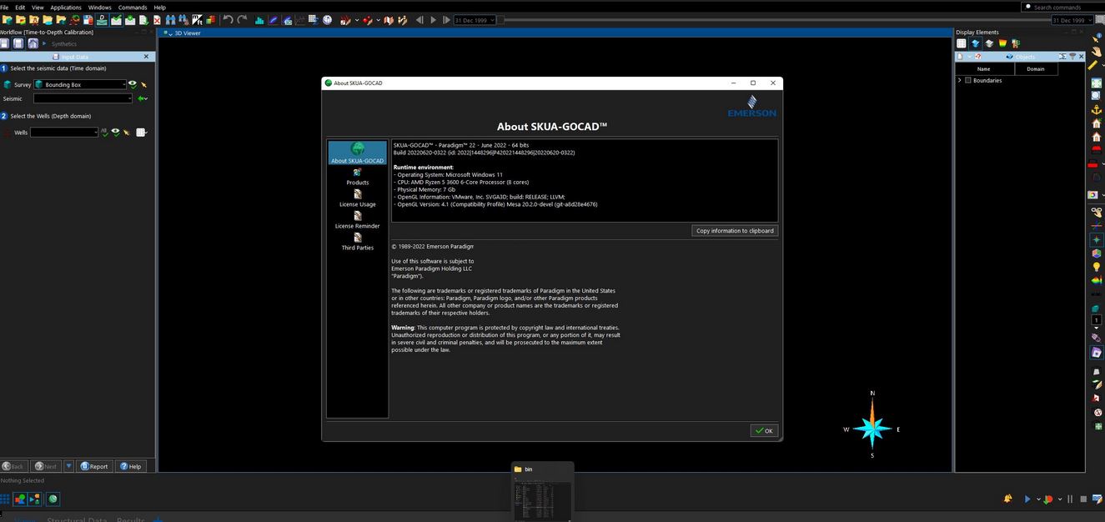1105x522 pixels.
Task: Open the Wells dropdown field
Action: coord(64,133)
